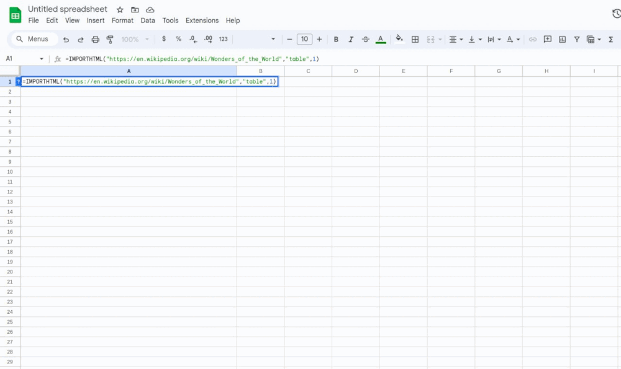Open the Extensions menu

click(202, 20)
